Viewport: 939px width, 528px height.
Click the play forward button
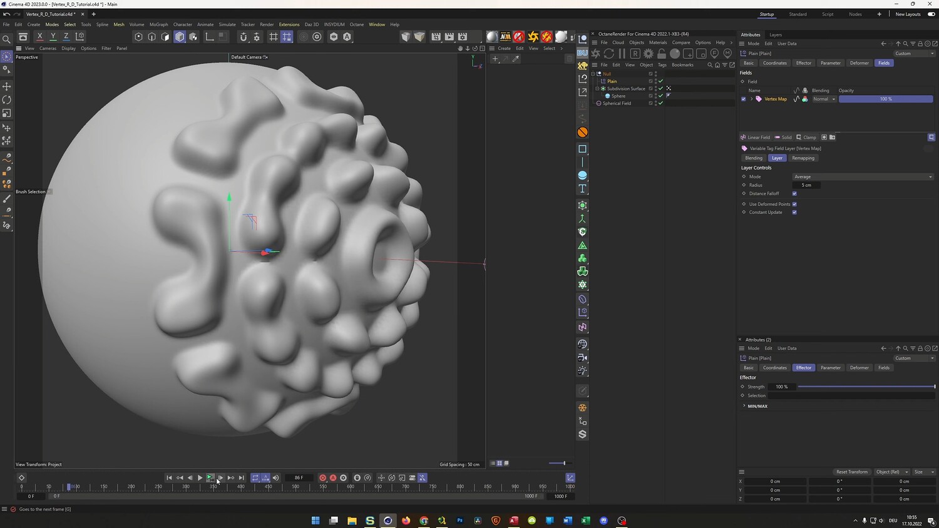(200, 478)
